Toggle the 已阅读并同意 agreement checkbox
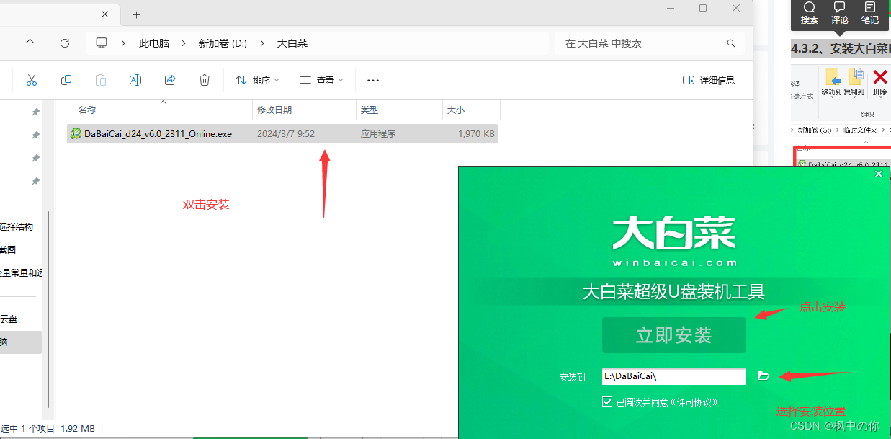Image resolution: width=891 pixels, height=439 pixels. pos(606,402)
